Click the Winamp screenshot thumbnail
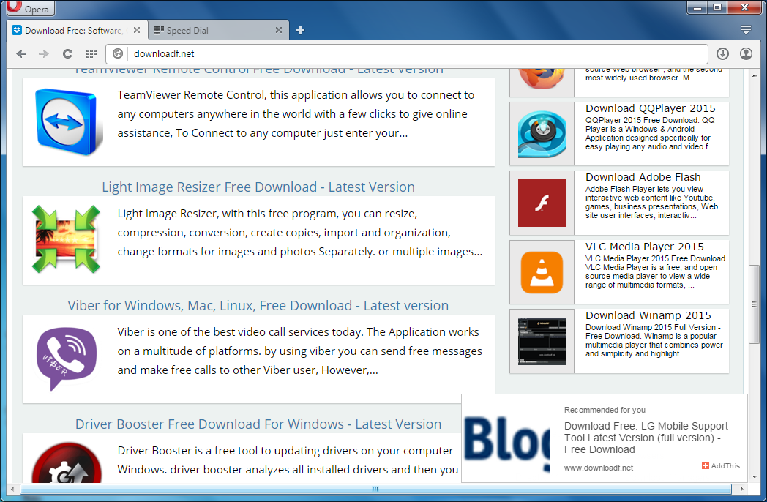767x502 pixels. 542,342
